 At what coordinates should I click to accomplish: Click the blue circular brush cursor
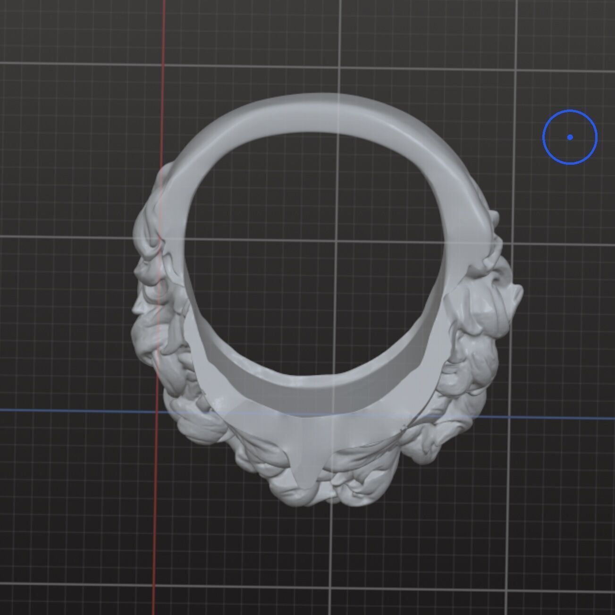570,137
